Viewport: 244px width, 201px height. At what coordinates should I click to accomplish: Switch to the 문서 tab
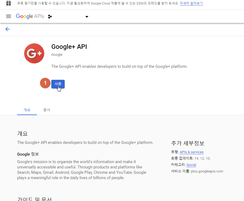click(x=47, y=110)
